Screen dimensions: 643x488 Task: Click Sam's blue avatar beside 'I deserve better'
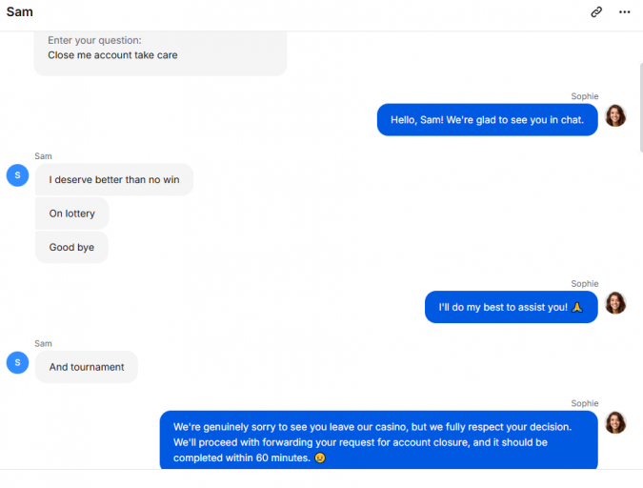18,175
